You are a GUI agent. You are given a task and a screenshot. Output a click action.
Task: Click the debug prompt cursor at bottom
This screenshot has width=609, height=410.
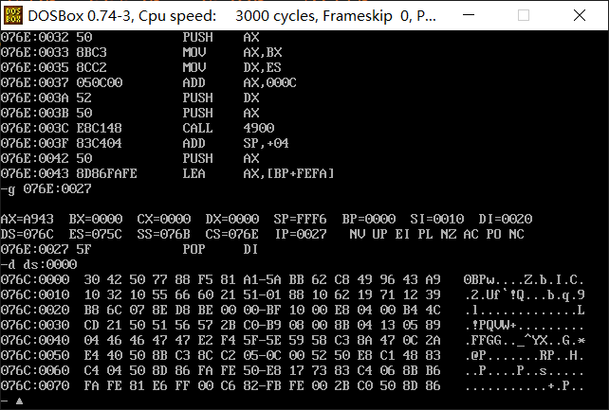pos(19,401)
